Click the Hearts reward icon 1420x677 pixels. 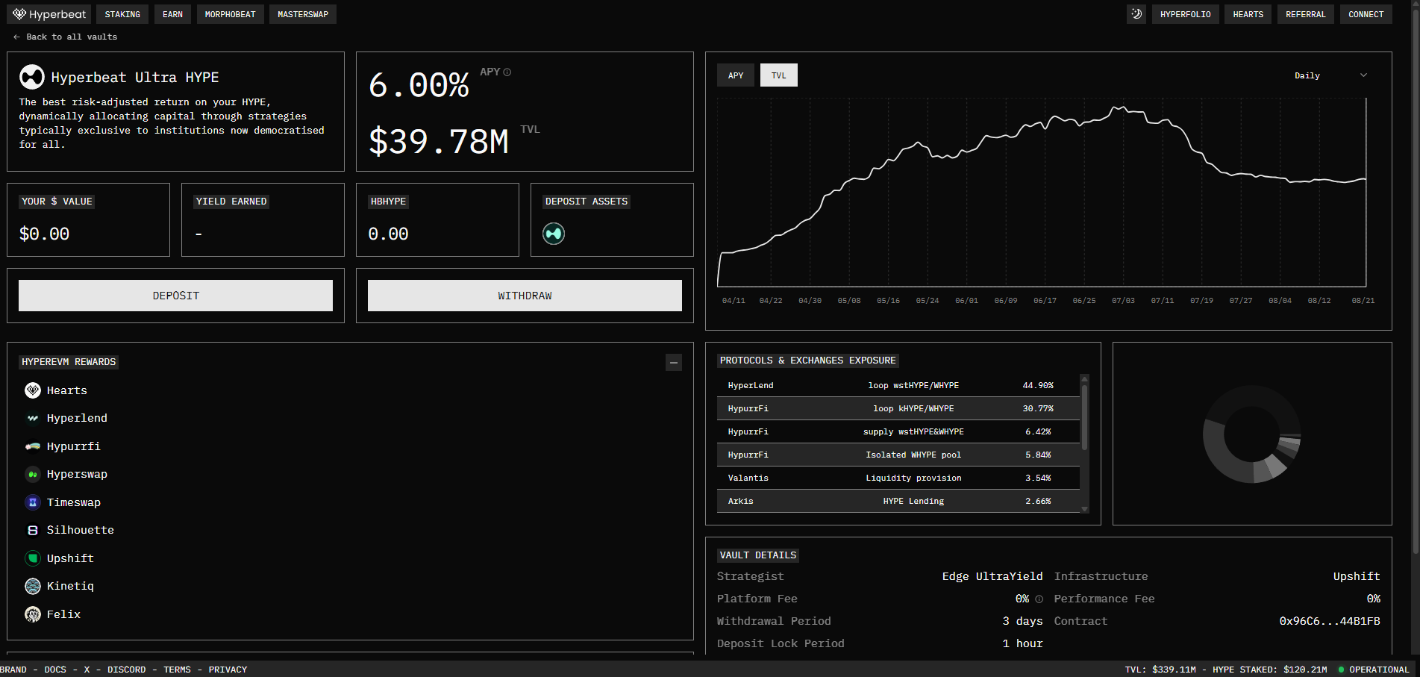coord(33,390)
